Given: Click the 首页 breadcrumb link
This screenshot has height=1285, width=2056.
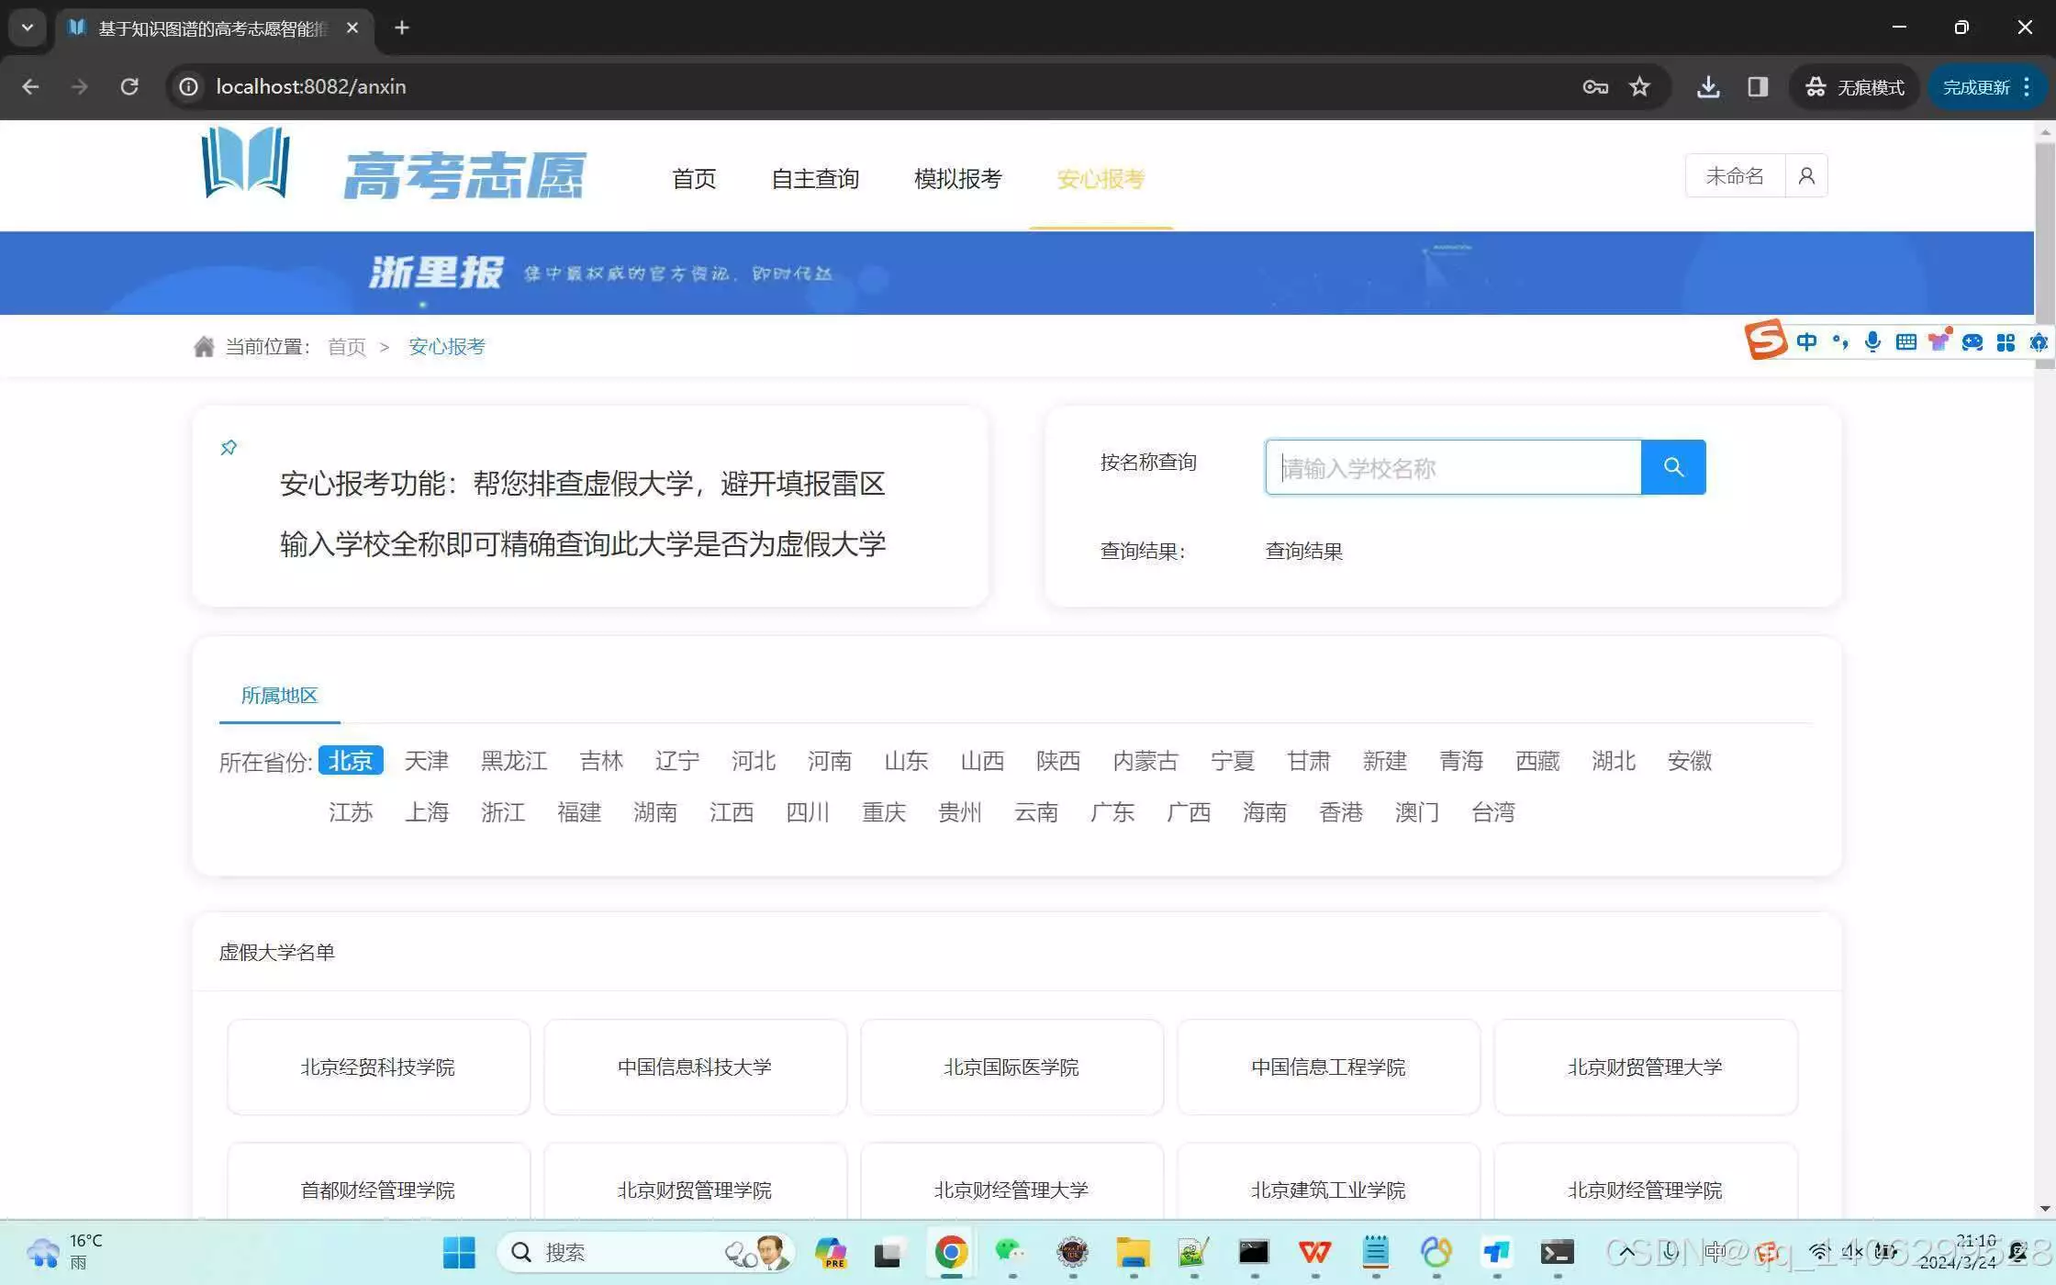Looking at the screenshot, I should [346, 346].
